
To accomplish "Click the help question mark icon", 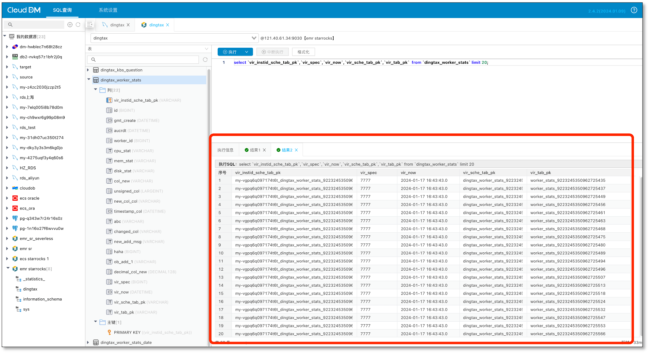I will pyautogui.click(x=634, y=10).
